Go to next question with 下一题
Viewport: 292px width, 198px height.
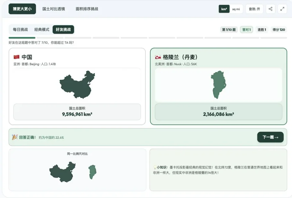coord(270,137)
